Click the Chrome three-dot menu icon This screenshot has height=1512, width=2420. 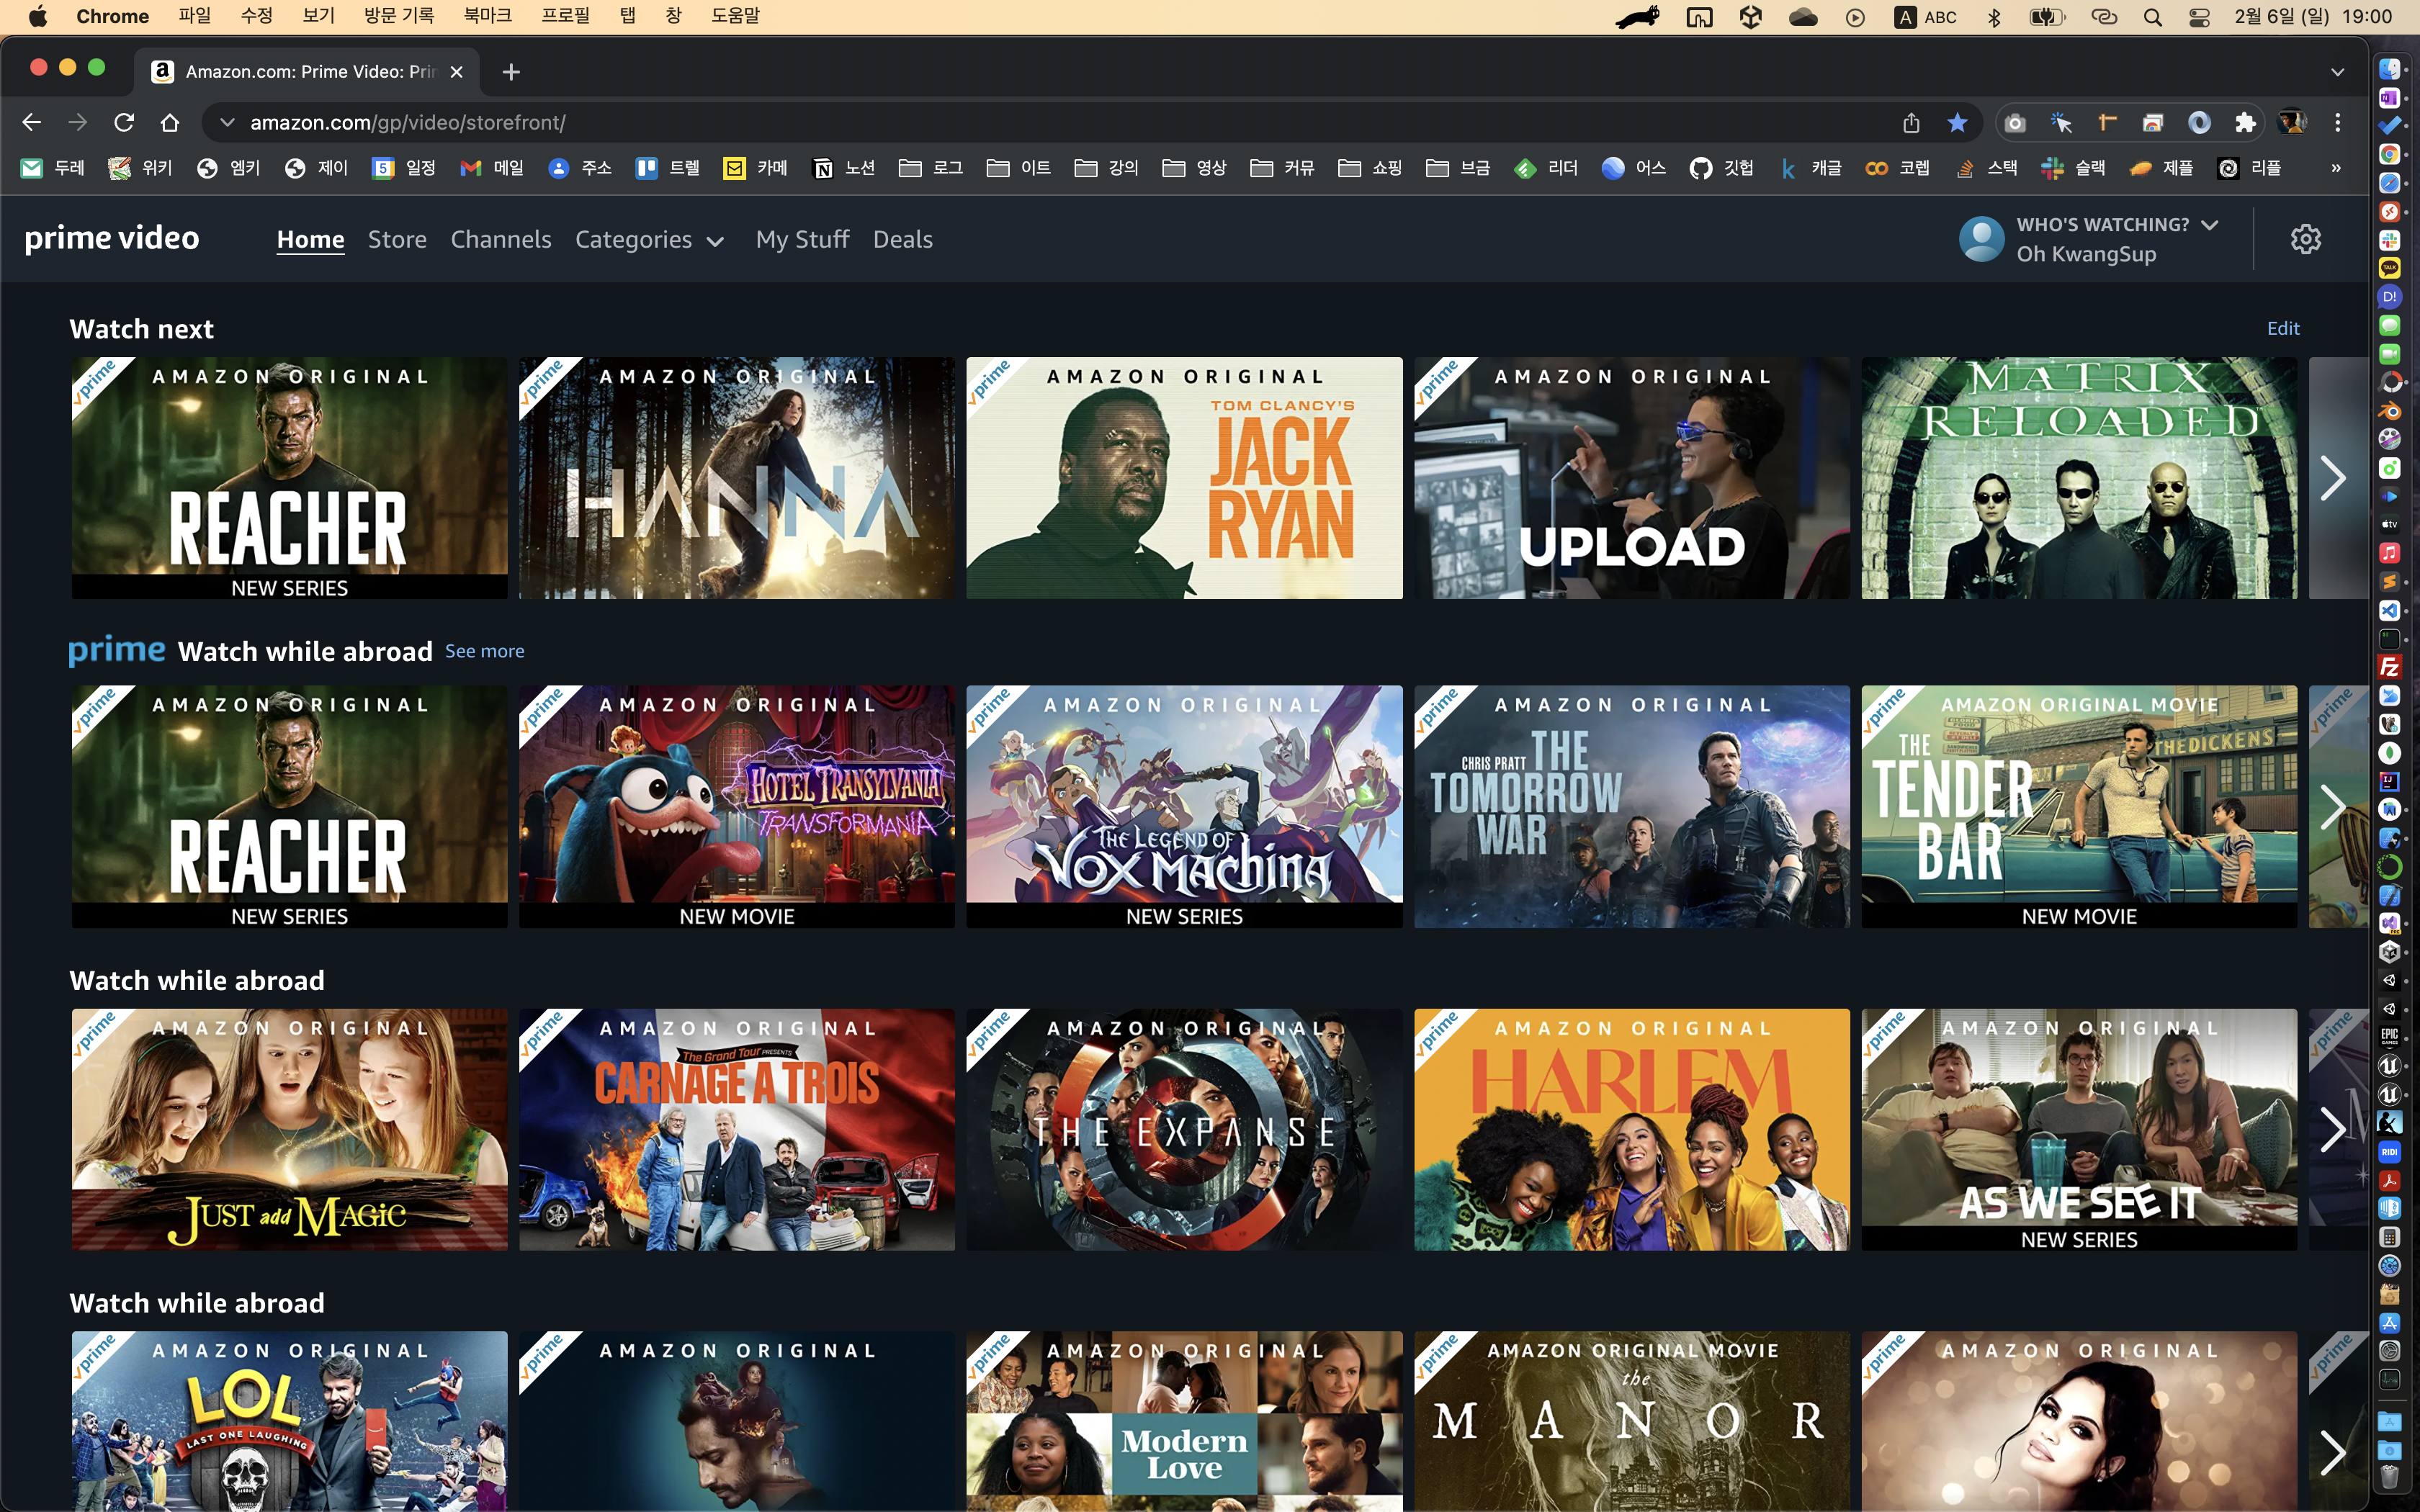[x=2337, y=122]
